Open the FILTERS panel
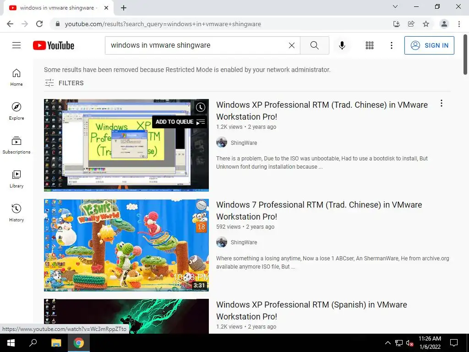469x352 pixels. pyautogui.click(x=64, y=83)
